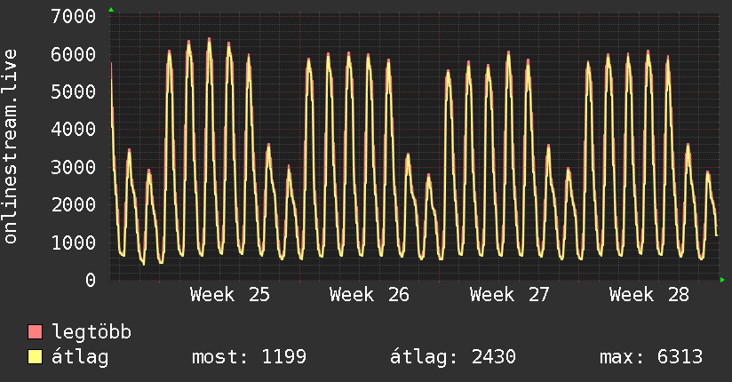The image size is (732, 382).
Task: Click the 1000 y-axis label
Action: 74,243
